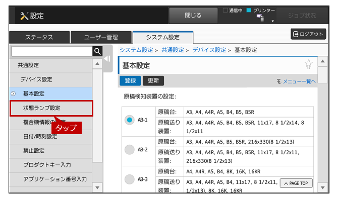Click the ログアウト button
This screenshot has height=199, width=338.
pyautogui.click(x=308, y=34)
